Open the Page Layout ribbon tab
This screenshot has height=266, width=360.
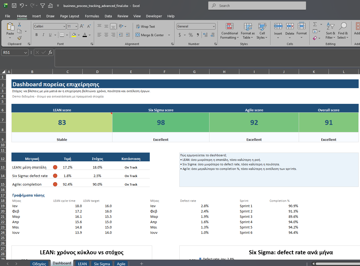point(70,16)
